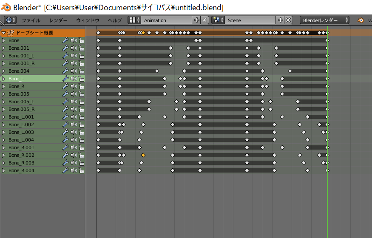Viewport: 372px width, 238px height.
Task: Expand the Bone_L channel group
Action: pos(3,79)
